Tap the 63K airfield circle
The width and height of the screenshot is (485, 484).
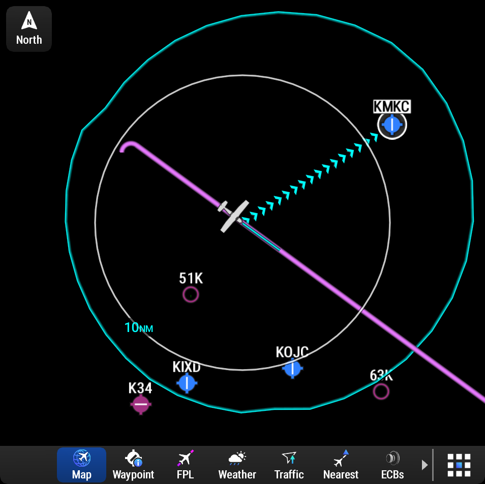[x=381, y=391]
